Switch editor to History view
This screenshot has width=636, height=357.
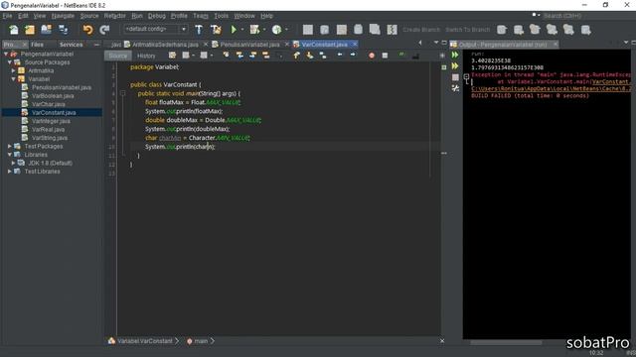pyautogui.click(x=146, y=56)
